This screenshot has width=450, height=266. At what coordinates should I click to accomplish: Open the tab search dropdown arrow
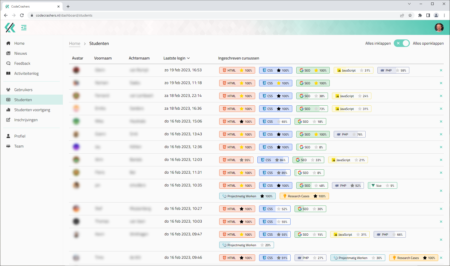[x=409, y=4]
